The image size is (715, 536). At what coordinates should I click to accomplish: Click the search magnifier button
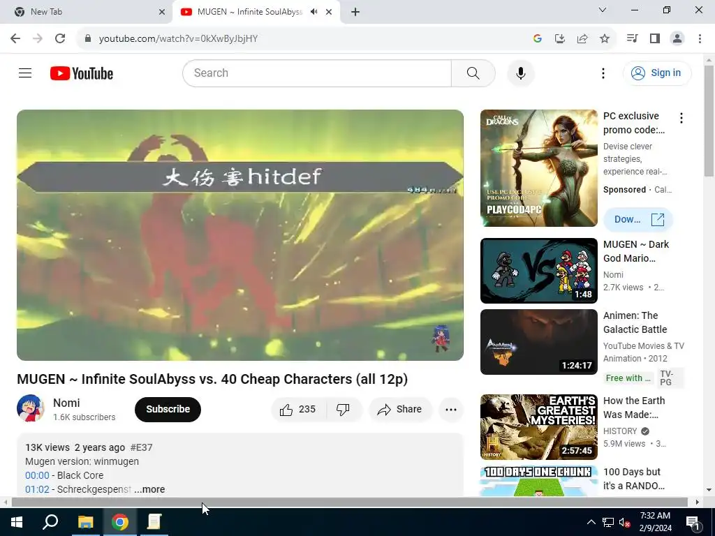point(473,73)
